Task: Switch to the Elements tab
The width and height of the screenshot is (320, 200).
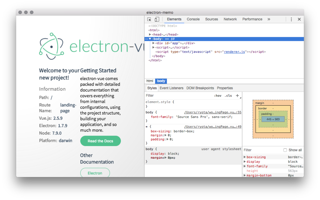Action: [174, 19]
